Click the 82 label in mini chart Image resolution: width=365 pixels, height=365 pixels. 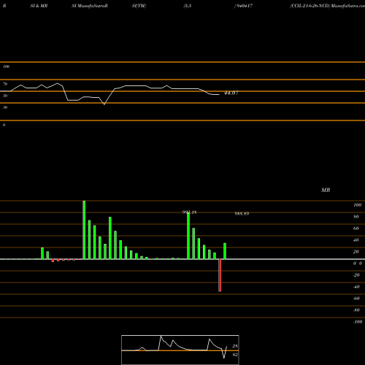click(235, 355)
